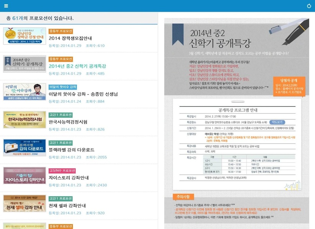Viewport: 315px width, 229px height.
Task: Open the 블랙라벨 강의 다운로드 banner thumbnail
Action: pos(24,148)
